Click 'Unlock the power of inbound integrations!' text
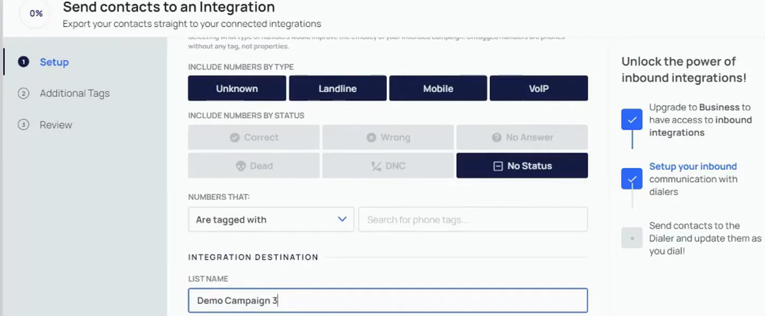 click(684, 69)
